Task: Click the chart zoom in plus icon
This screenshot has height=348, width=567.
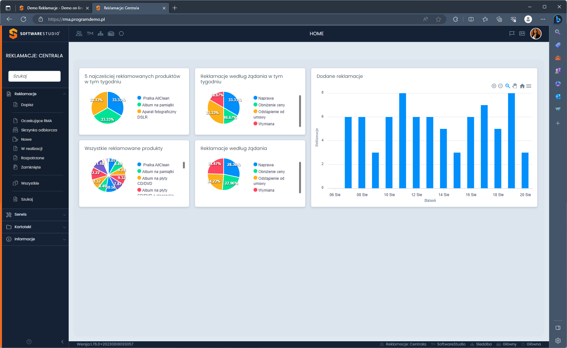Action: pos(494,86)
